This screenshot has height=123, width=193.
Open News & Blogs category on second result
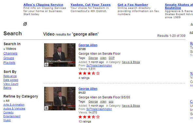(131, 106)
